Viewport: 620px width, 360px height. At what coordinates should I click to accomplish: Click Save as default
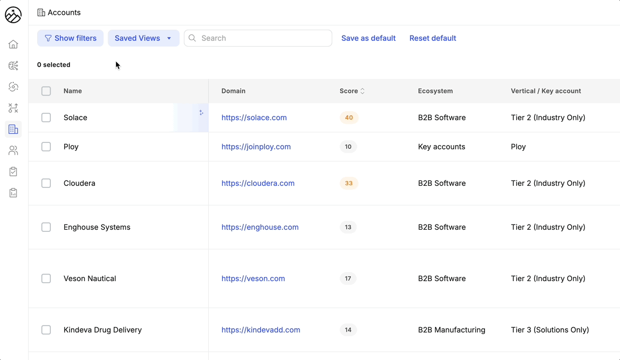[x=368, y=38]
